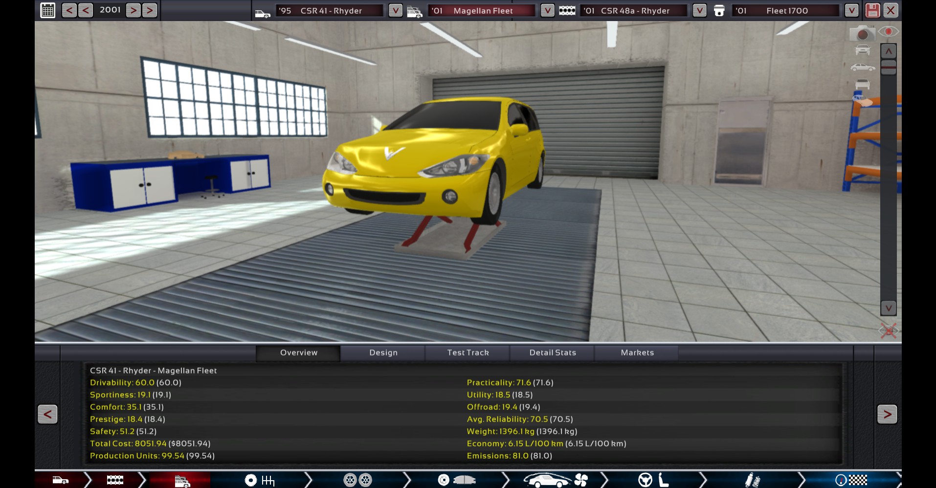Open the Markets tab
Screen dimensions: 936x488
click(637, 353)
